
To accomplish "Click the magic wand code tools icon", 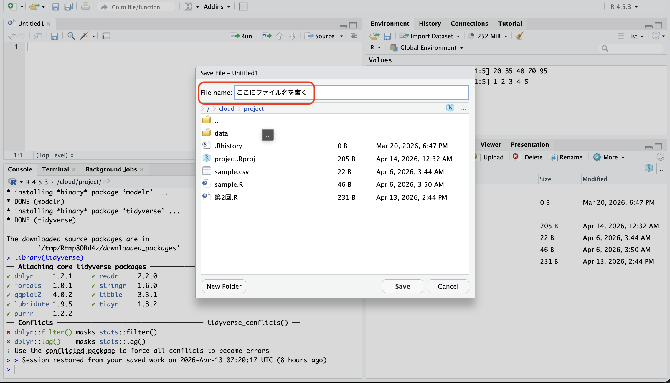I will 85,36.
